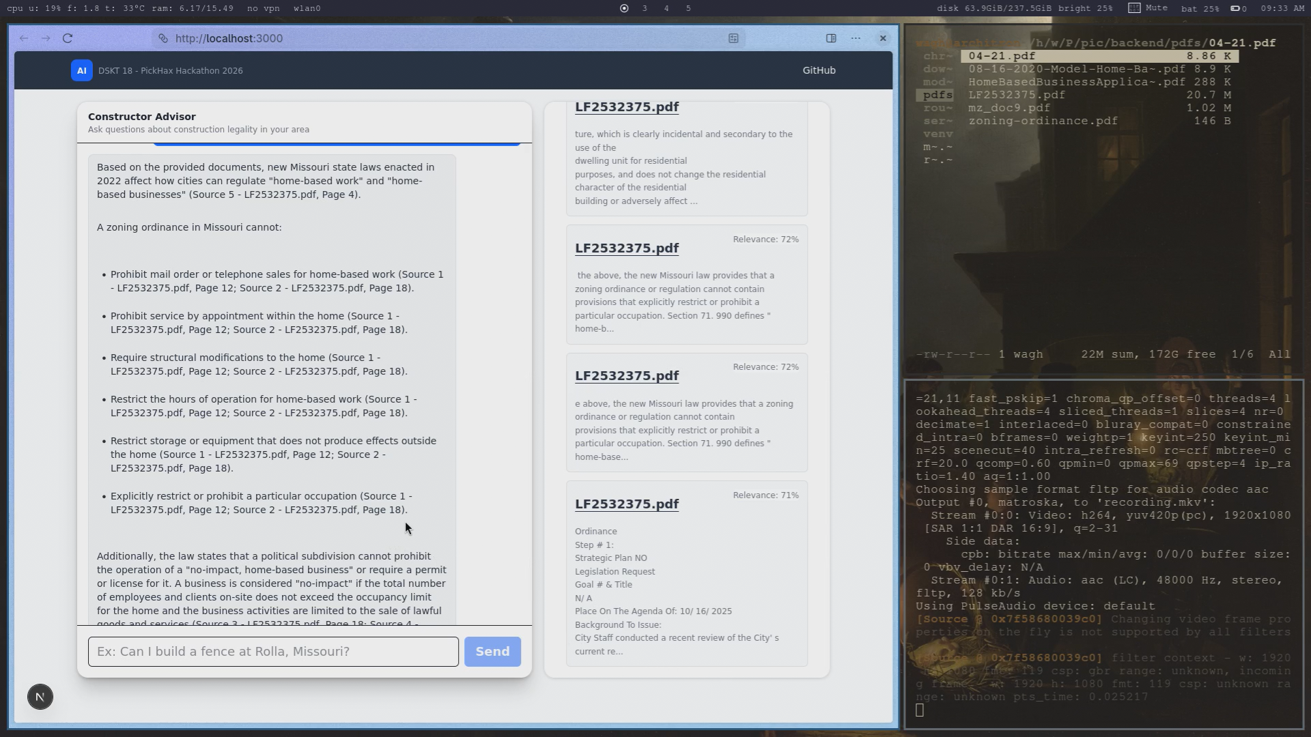
Task: Select HomeBasedBusinessApplica~.pdf file entry
Action: pos(1076,82)
